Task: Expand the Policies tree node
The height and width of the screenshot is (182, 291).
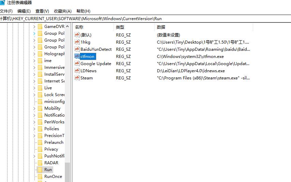Action: pyautogui.click(x=34, y=129)
